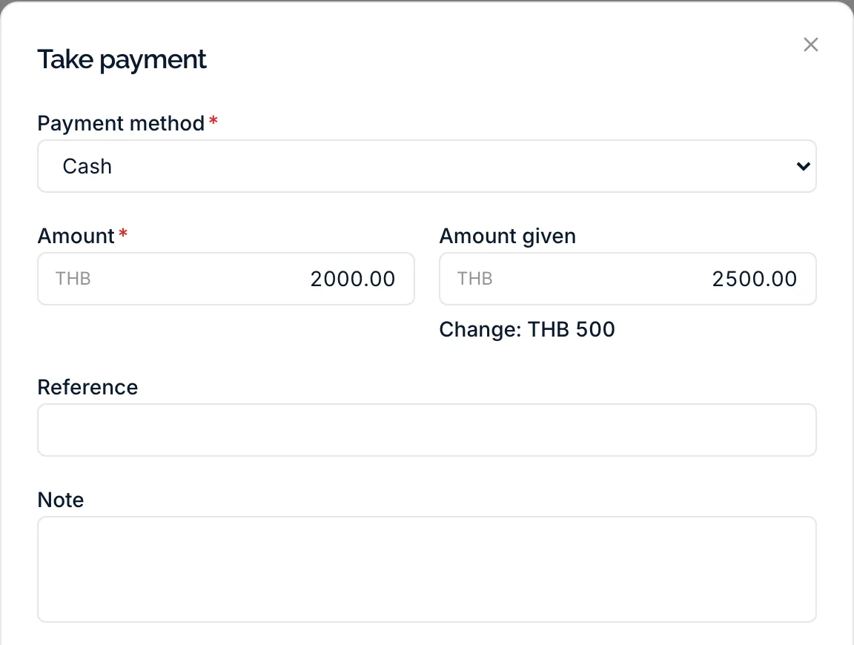Select the 2500.00 value text

pyautogui.click(x=755, y=279)
